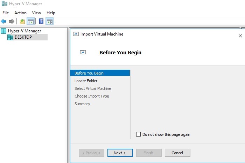Click the Import Virtual Machine title icon
The image size is (245, 163).
[76, 34]
